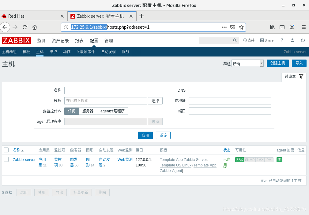Tick the select-all hosts checkbox
This screenshot has height=215, width=309.
(6, 150)
